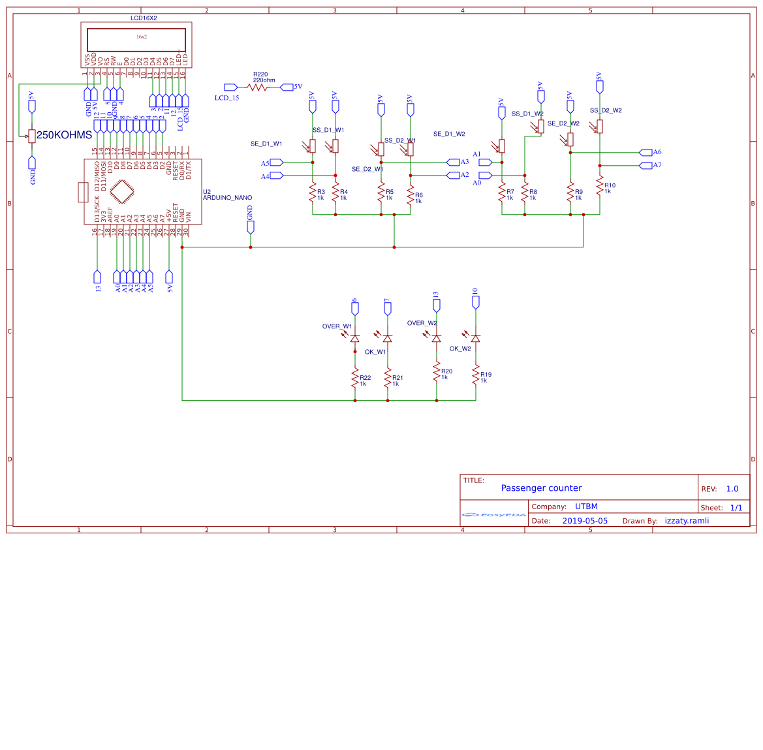This screenshot has height=750, width=763.
Task: Click the SE_D1_W2 label
Action: (x=449, y=134)
